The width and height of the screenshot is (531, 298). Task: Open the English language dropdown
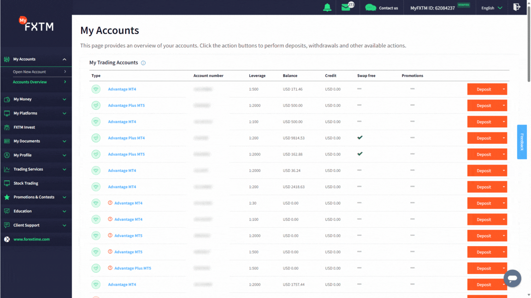pos(492,8)
